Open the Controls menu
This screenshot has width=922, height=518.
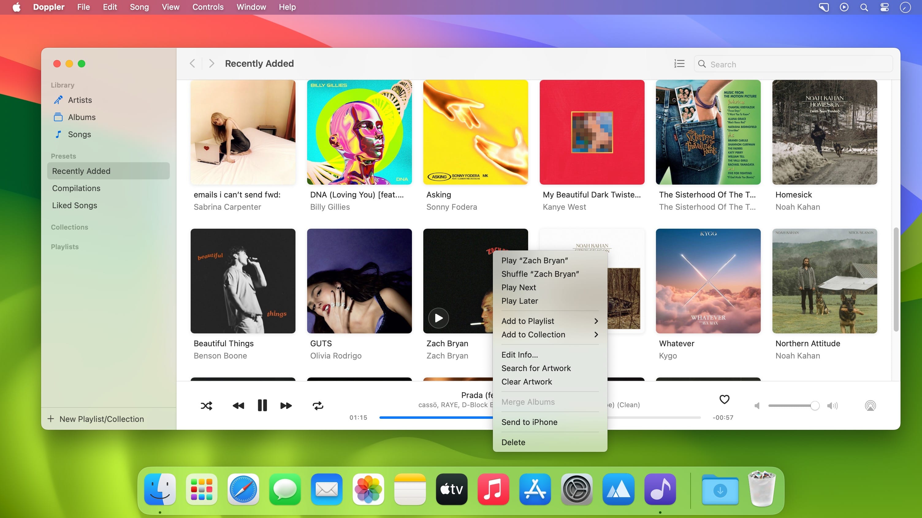208,7
